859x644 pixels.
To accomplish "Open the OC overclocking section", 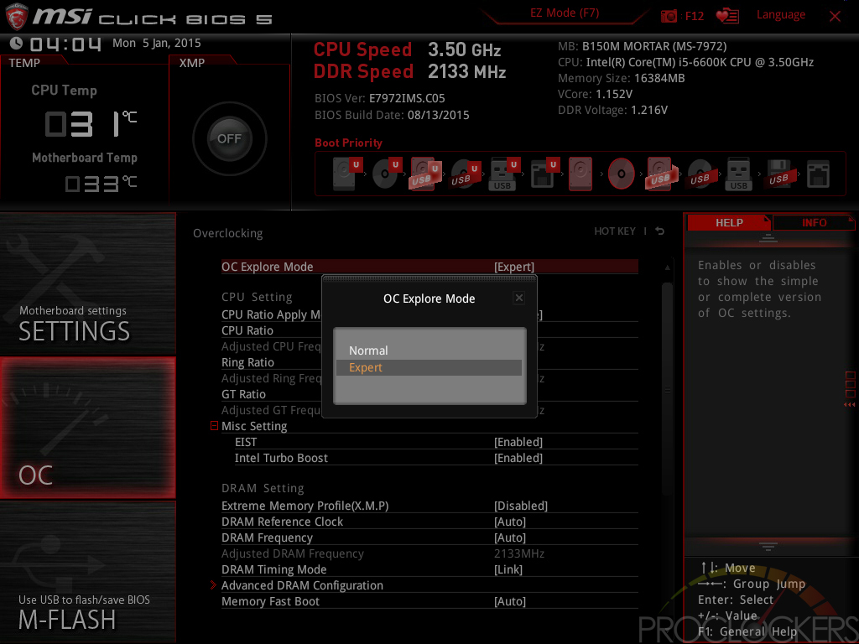I will pos(87,428).
